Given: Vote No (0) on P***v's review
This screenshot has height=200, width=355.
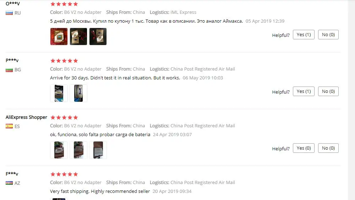Looking at the screenshot, I should coord(328,91).
